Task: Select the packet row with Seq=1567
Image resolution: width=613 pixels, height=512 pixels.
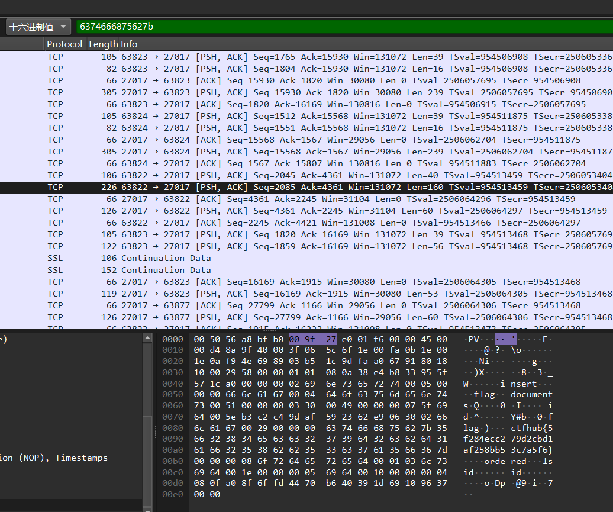Action: click(306, 163)
